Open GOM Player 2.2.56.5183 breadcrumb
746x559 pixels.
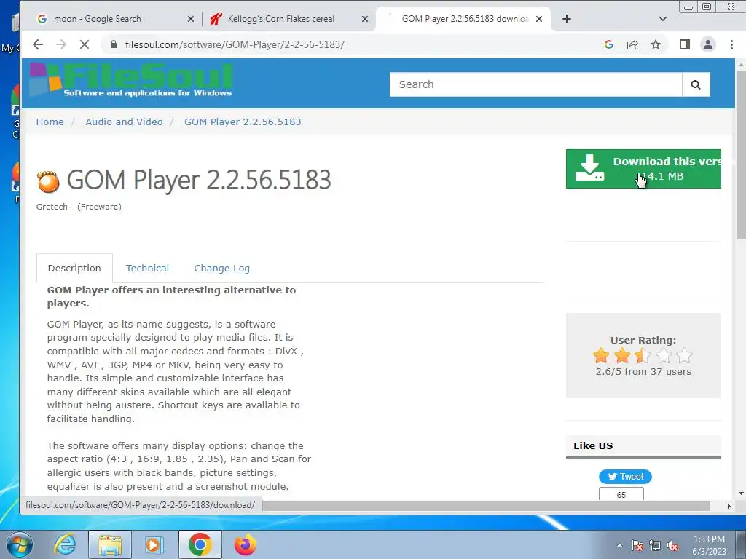[x=243, y=122]
